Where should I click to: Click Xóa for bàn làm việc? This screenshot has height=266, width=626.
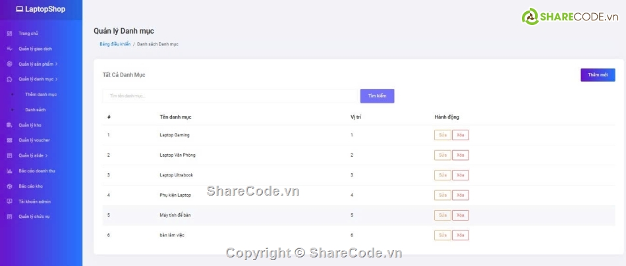tap(461, 235)
